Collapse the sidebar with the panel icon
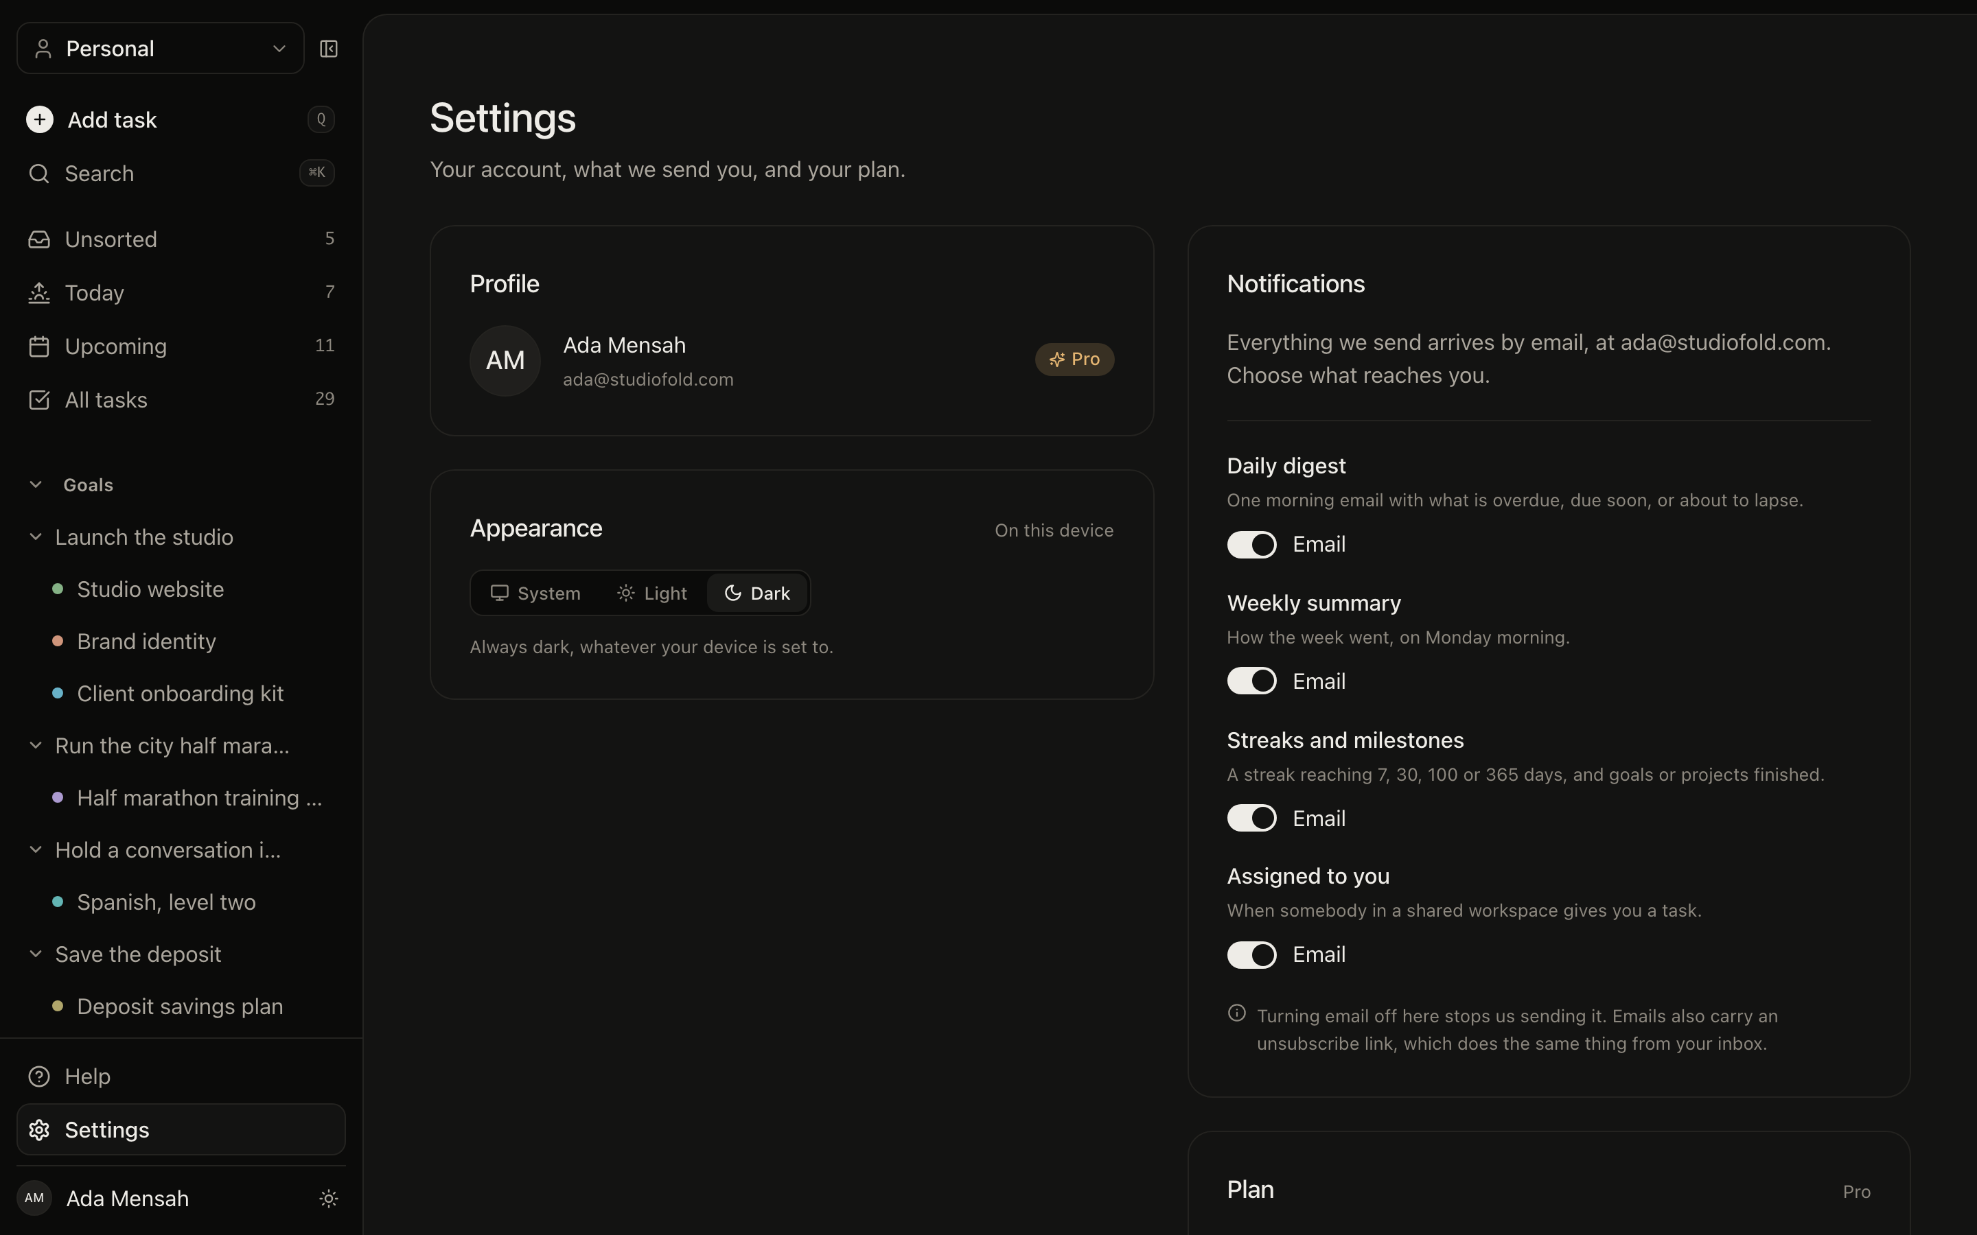This screenshot has height=1235, width=1977. click(328, 49)
